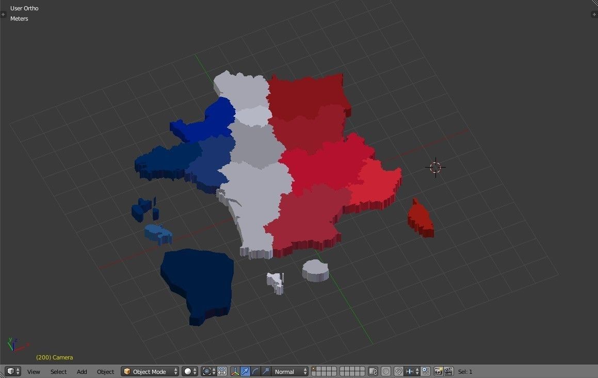Open the Object menu
The image size is (598, 378).
pyautogui.click(x=105, y=371)
